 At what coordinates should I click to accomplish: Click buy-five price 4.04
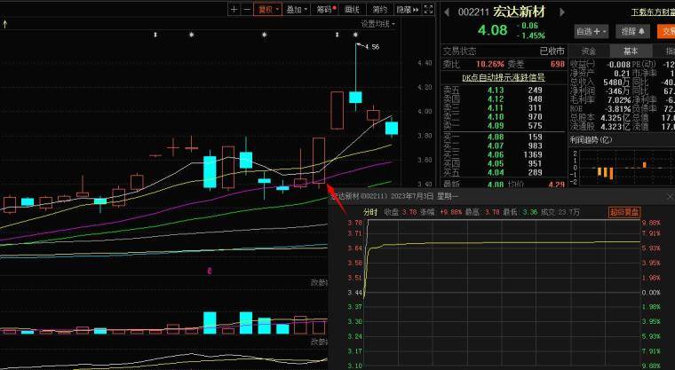click(x=496, y=172)
